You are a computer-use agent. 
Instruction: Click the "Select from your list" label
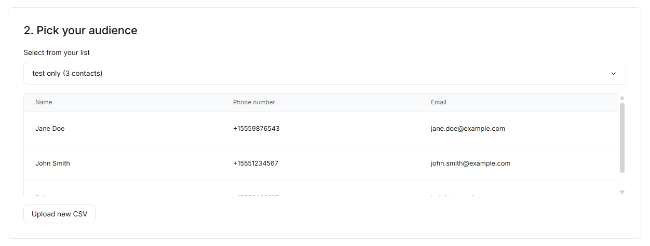(57, 52)
